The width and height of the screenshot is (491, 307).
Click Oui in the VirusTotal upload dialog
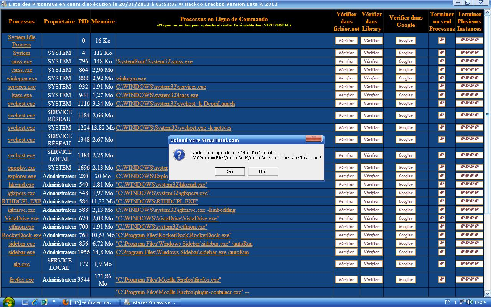[x=230, y=172]
